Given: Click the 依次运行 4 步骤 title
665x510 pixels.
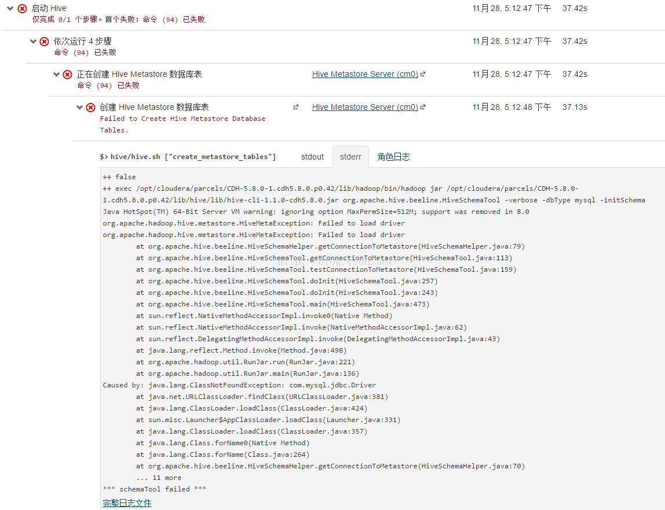Looking at the screenshot, I should 83,41.
